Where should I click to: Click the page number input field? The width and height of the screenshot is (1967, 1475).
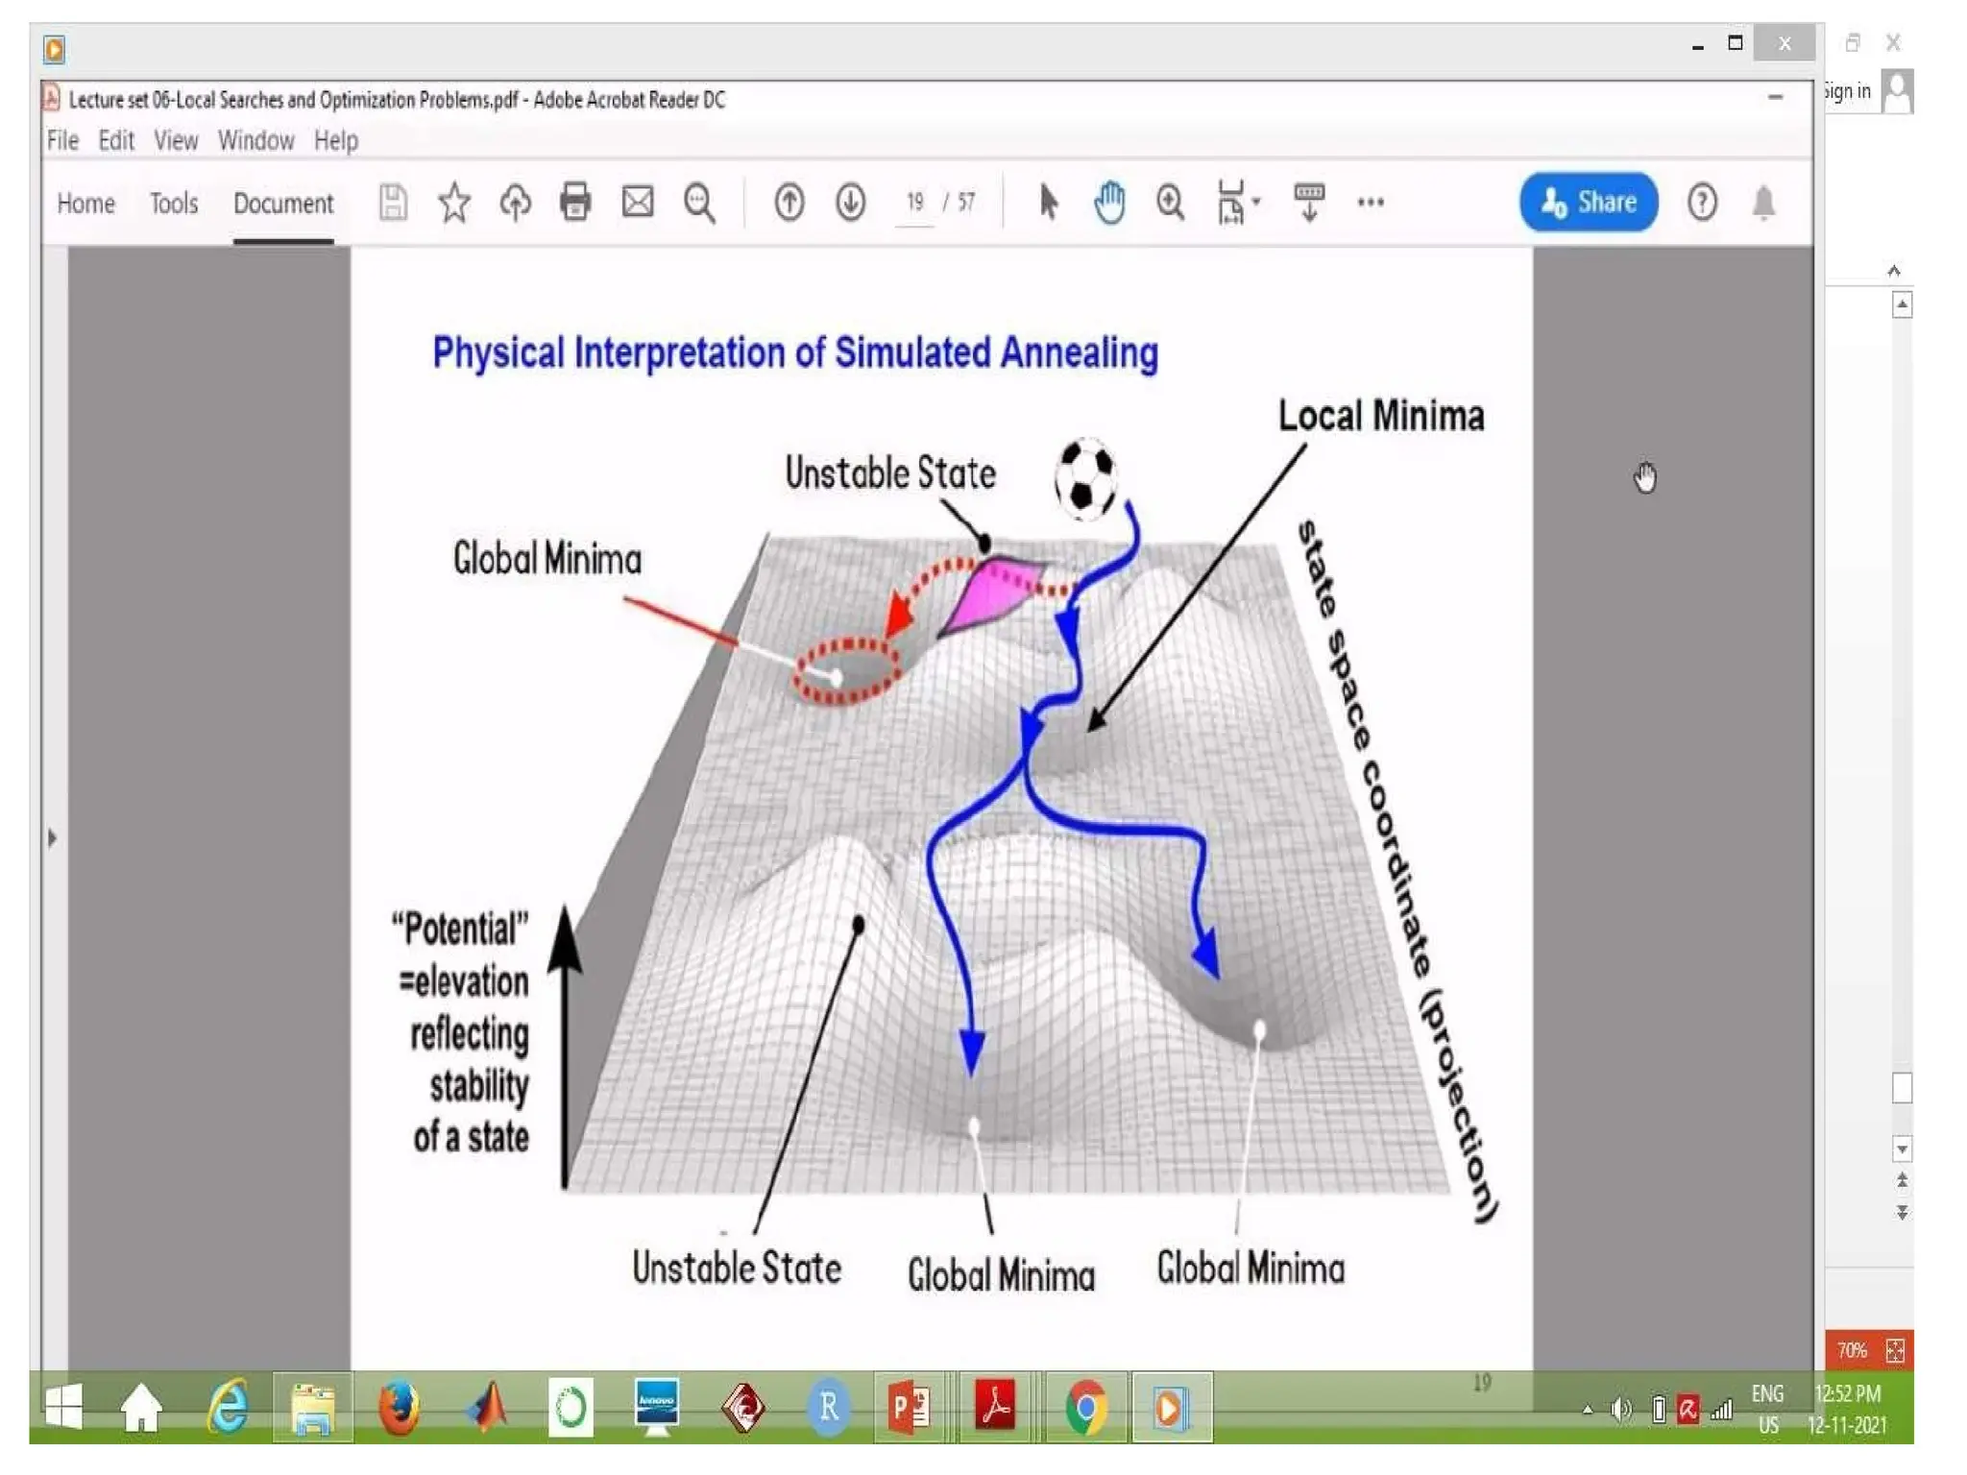pos(914,203)
